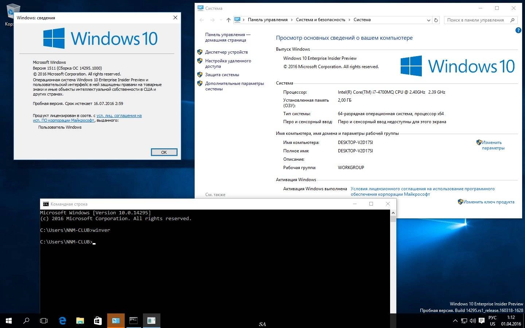Open Настройка удаленного доступа
Screen dimensions: 525x328
228,63
